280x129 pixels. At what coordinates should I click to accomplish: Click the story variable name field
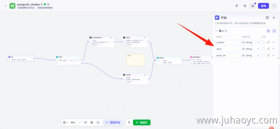click(x=228, y=49)
